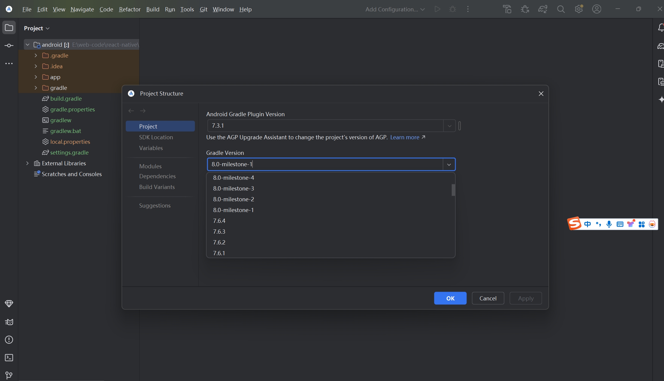Click the Gradle version list scrollbar thumb

tap(453, 190)
